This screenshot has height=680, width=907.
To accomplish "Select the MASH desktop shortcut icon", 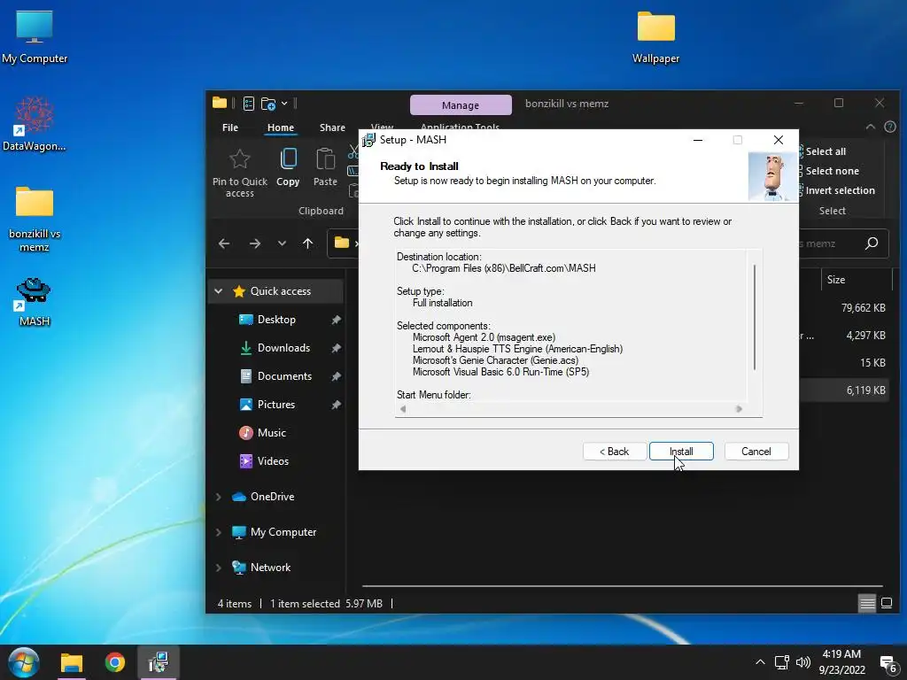I will coord(35,302).
